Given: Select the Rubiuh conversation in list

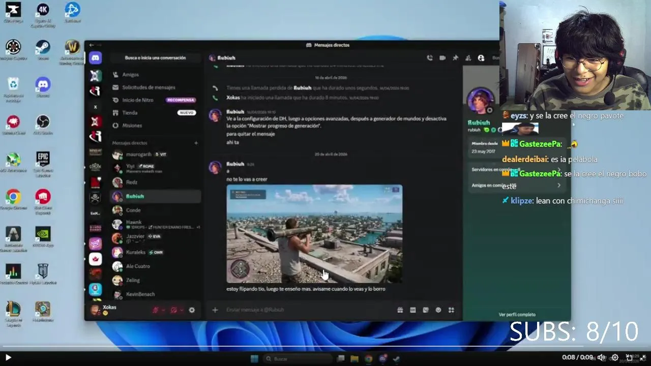Looking at the screenshot, I should [x=156, y=196].
